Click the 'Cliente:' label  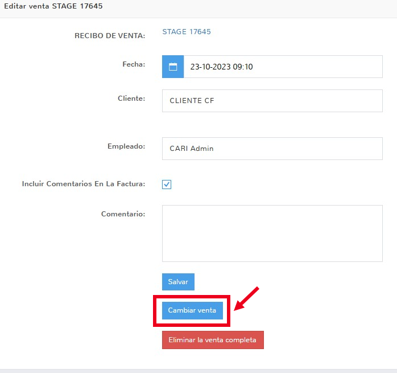click(131, 99)
